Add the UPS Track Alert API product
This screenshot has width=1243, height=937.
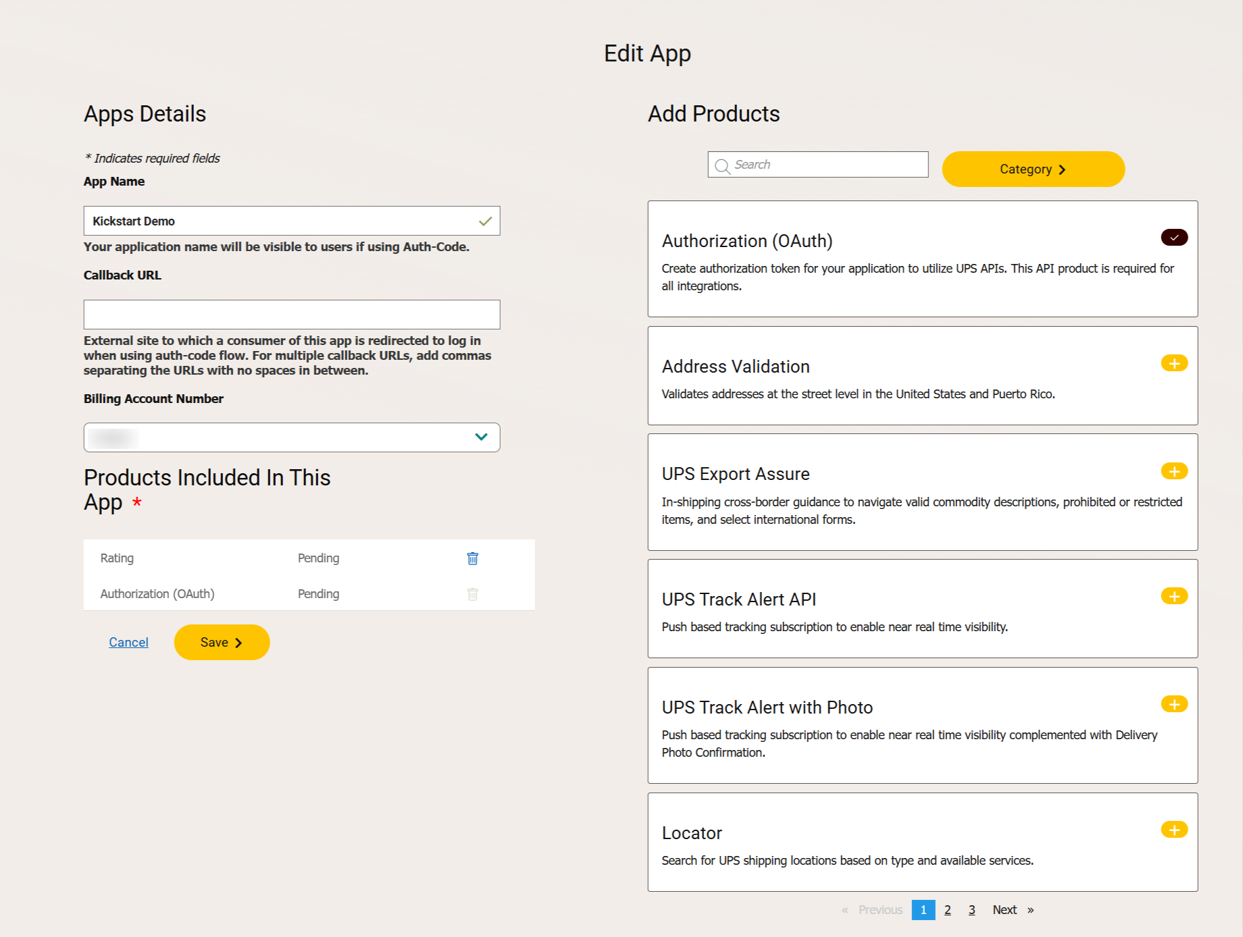pos(1174,596)
